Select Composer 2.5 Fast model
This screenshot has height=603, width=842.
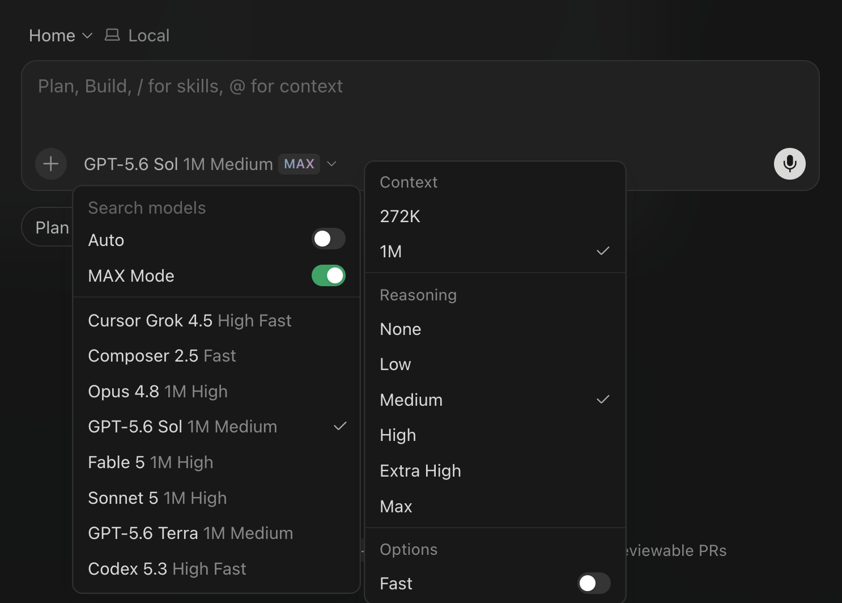[216, 356]
